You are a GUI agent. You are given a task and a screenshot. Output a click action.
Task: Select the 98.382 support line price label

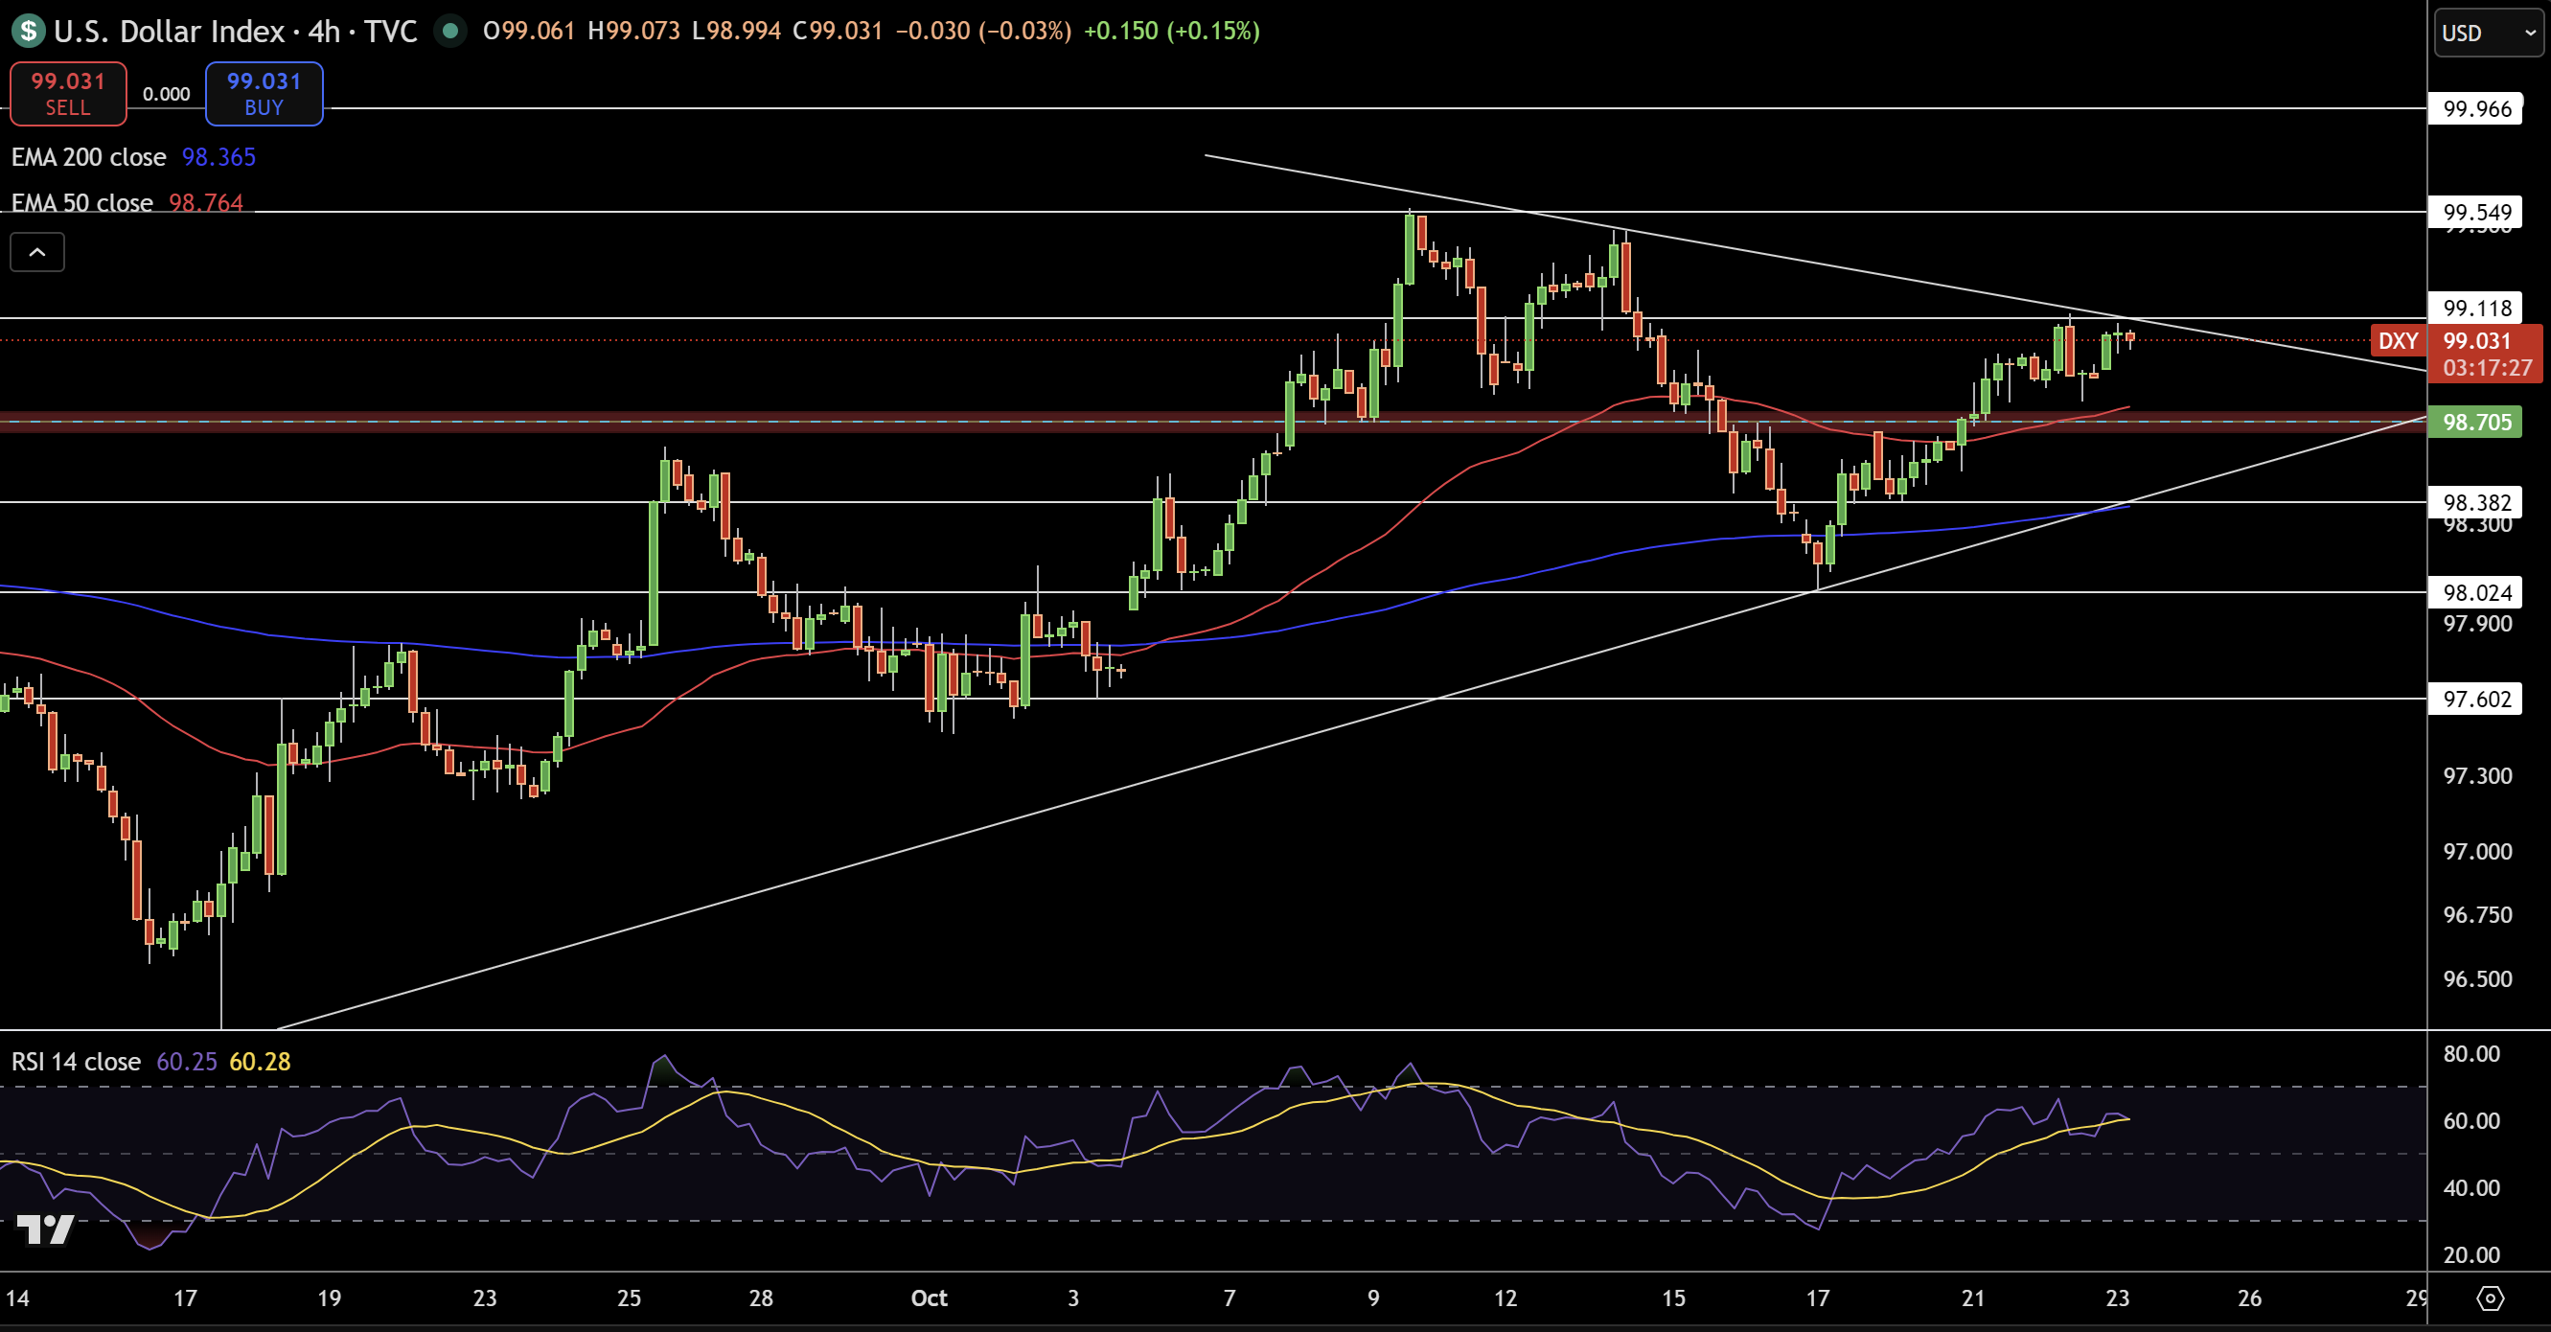[2475, 502]
